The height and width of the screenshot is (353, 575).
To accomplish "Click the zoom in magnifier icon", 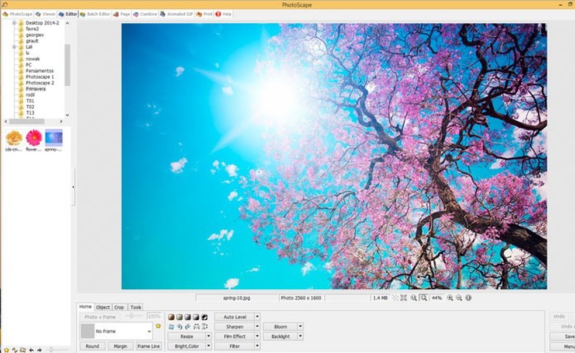I will pyautogui.click(x=450, y=298).
